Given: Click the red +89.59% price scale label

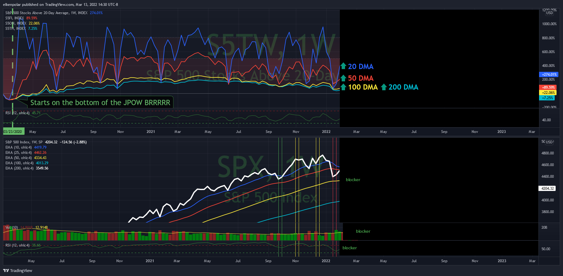Looking at the screenshot, I should tap(548, 87).
